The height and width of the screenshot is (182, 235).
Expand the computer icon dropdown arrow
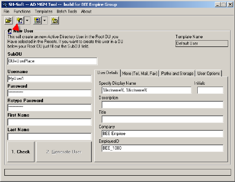[x=44, y=21]
